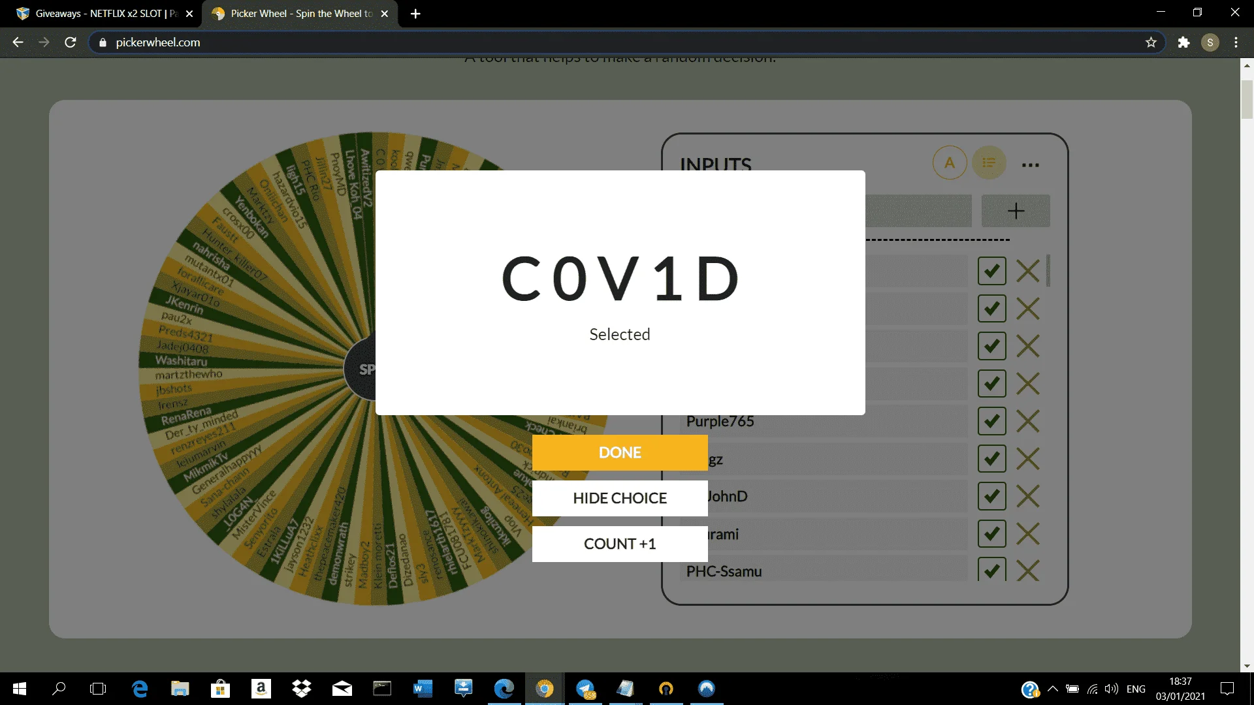Viewport: 1254px width, 705px height.
Task: Open the Windows Start menu
Action: pos(20,689)
